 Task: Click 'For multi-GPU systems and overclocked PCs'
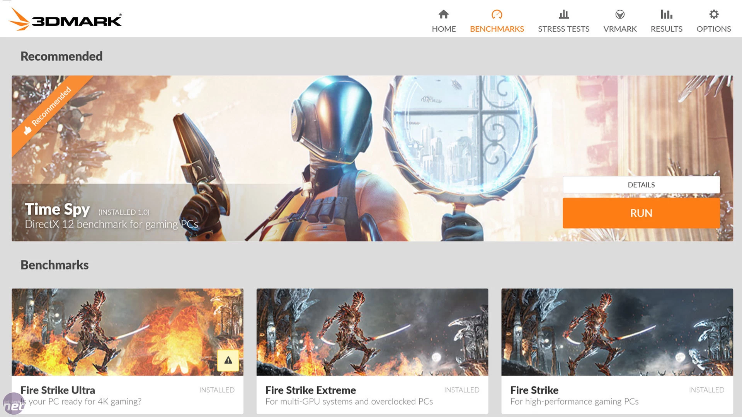coord(349,402)
